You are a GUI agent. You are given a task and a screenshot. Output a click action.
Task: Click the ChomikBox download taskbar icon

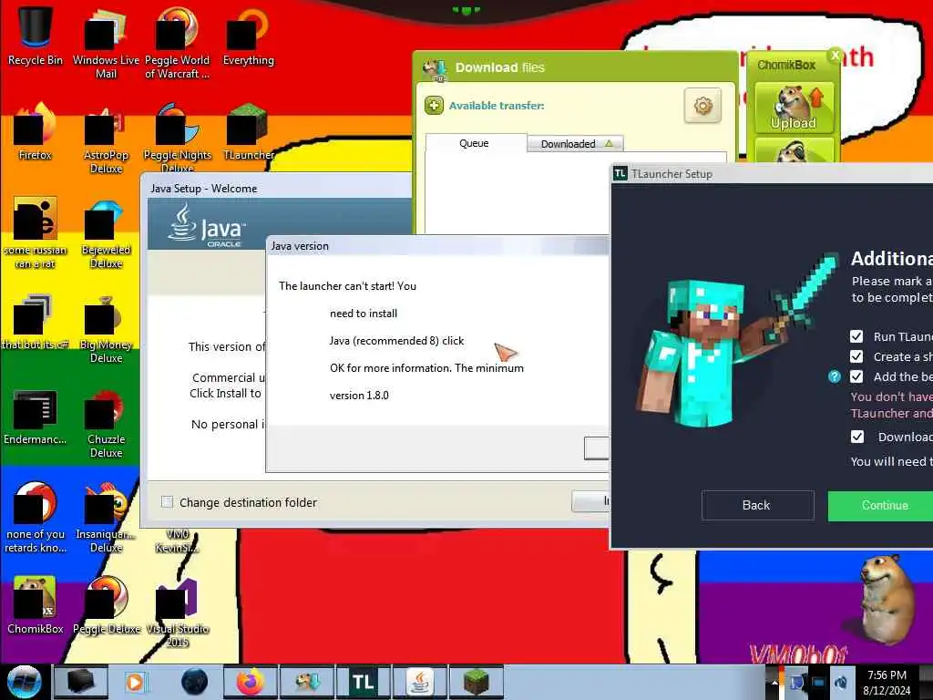point(307,682)
